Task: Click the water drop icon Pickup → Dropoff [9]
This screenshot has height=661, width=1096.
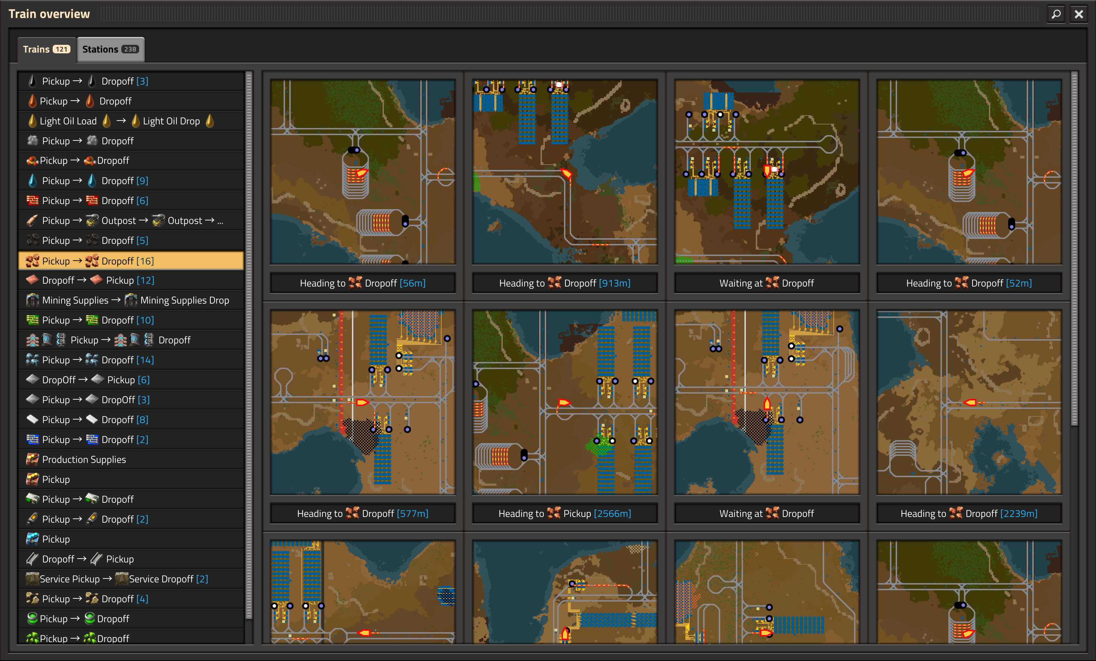Action: click(x=32, y=181)
